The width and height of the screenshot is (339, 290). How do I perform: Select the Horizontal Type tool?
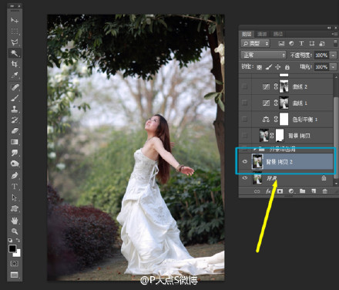pyautogui.click(x=15, y=186)
